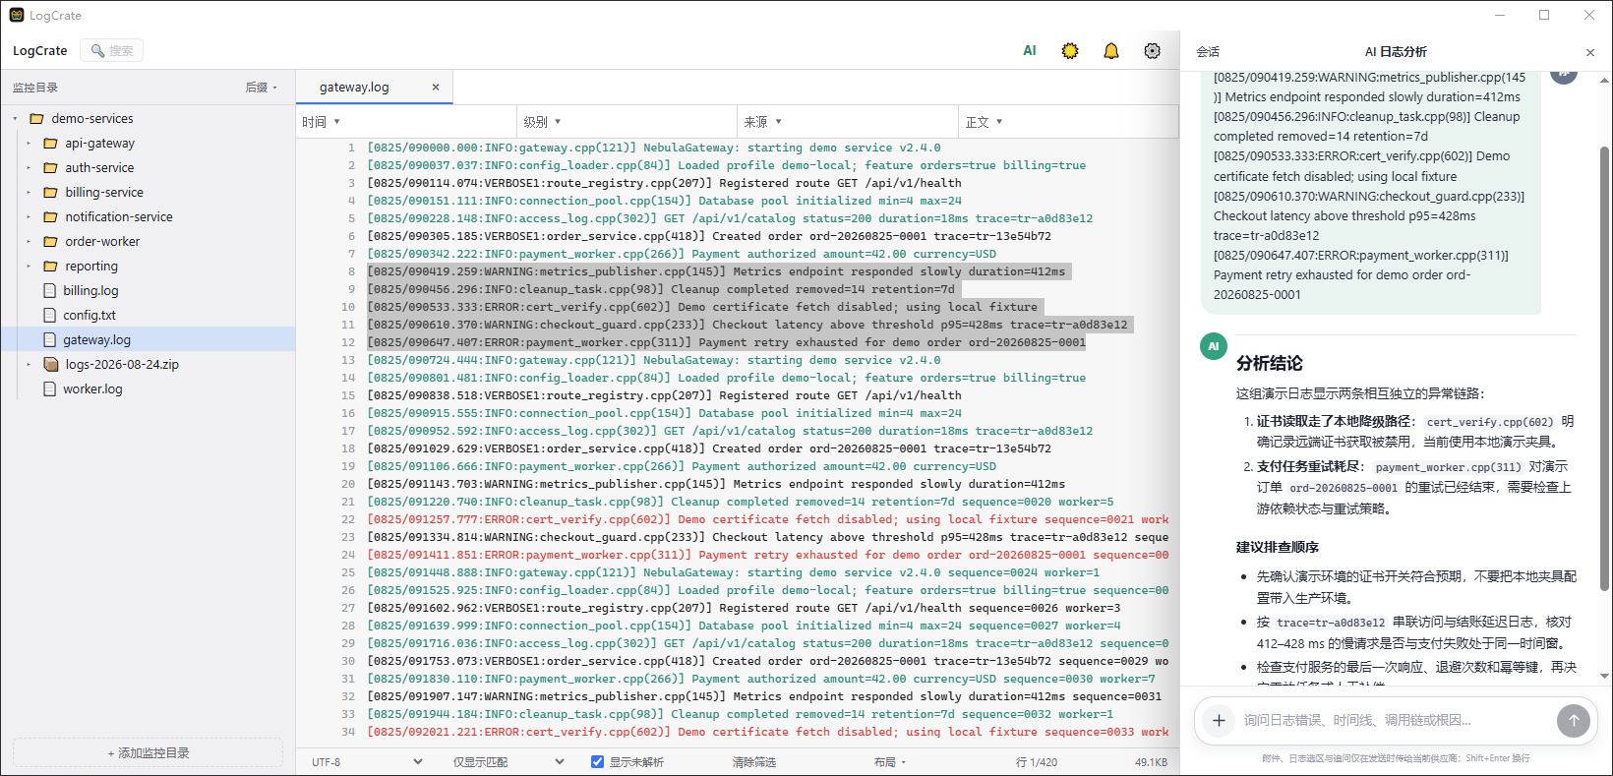The image size is (1613, 776).
Task: Click the AI panel scroll-up arrow
Action: 1604,80
